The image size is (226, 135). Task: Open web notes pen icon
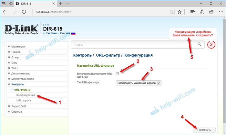pos(202,12)
